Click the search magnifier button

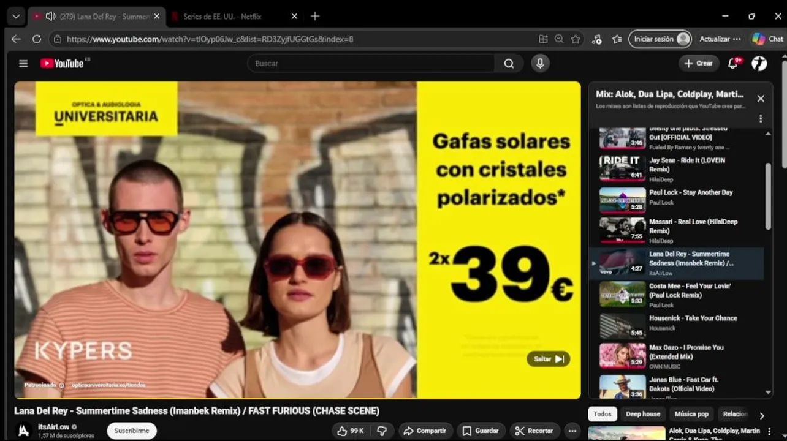pyautogui.click(x=509, y=64)
